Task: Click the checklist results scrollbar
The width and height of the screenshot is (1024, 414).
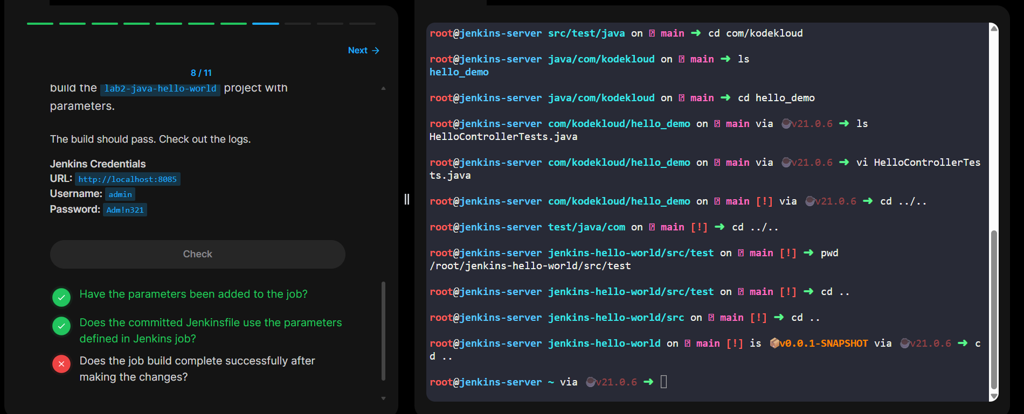Action: 383,331
